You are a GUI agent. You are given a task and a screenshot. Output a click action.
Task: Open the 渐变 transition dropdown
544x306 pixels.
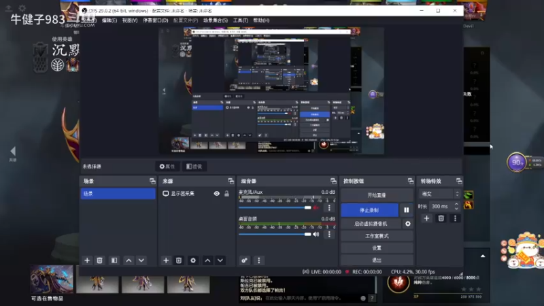439,194
